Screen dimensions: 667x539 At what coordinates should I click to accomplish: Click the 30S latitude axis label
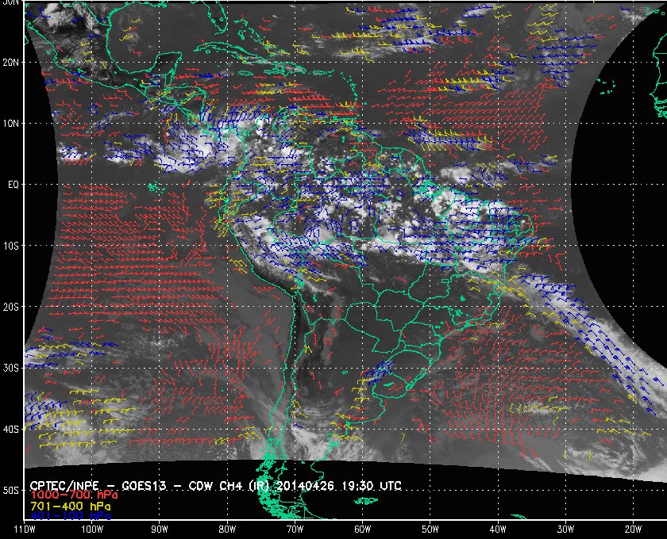point(11,368)
